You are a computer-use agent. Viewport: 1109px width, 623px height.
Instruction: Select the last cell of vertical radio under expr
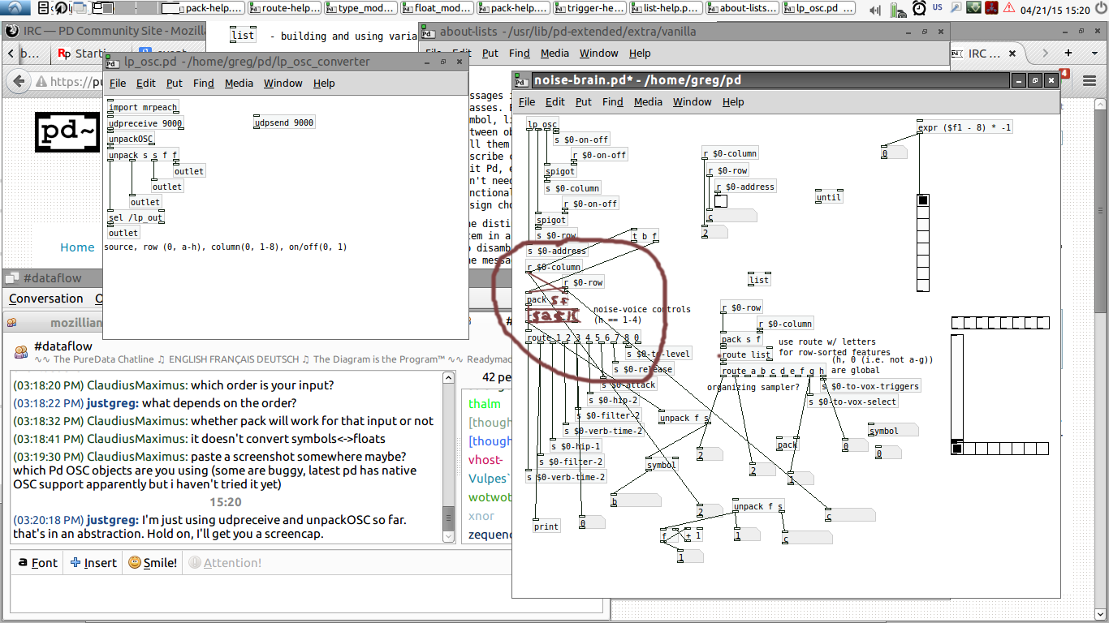click(x=922, y=286)
